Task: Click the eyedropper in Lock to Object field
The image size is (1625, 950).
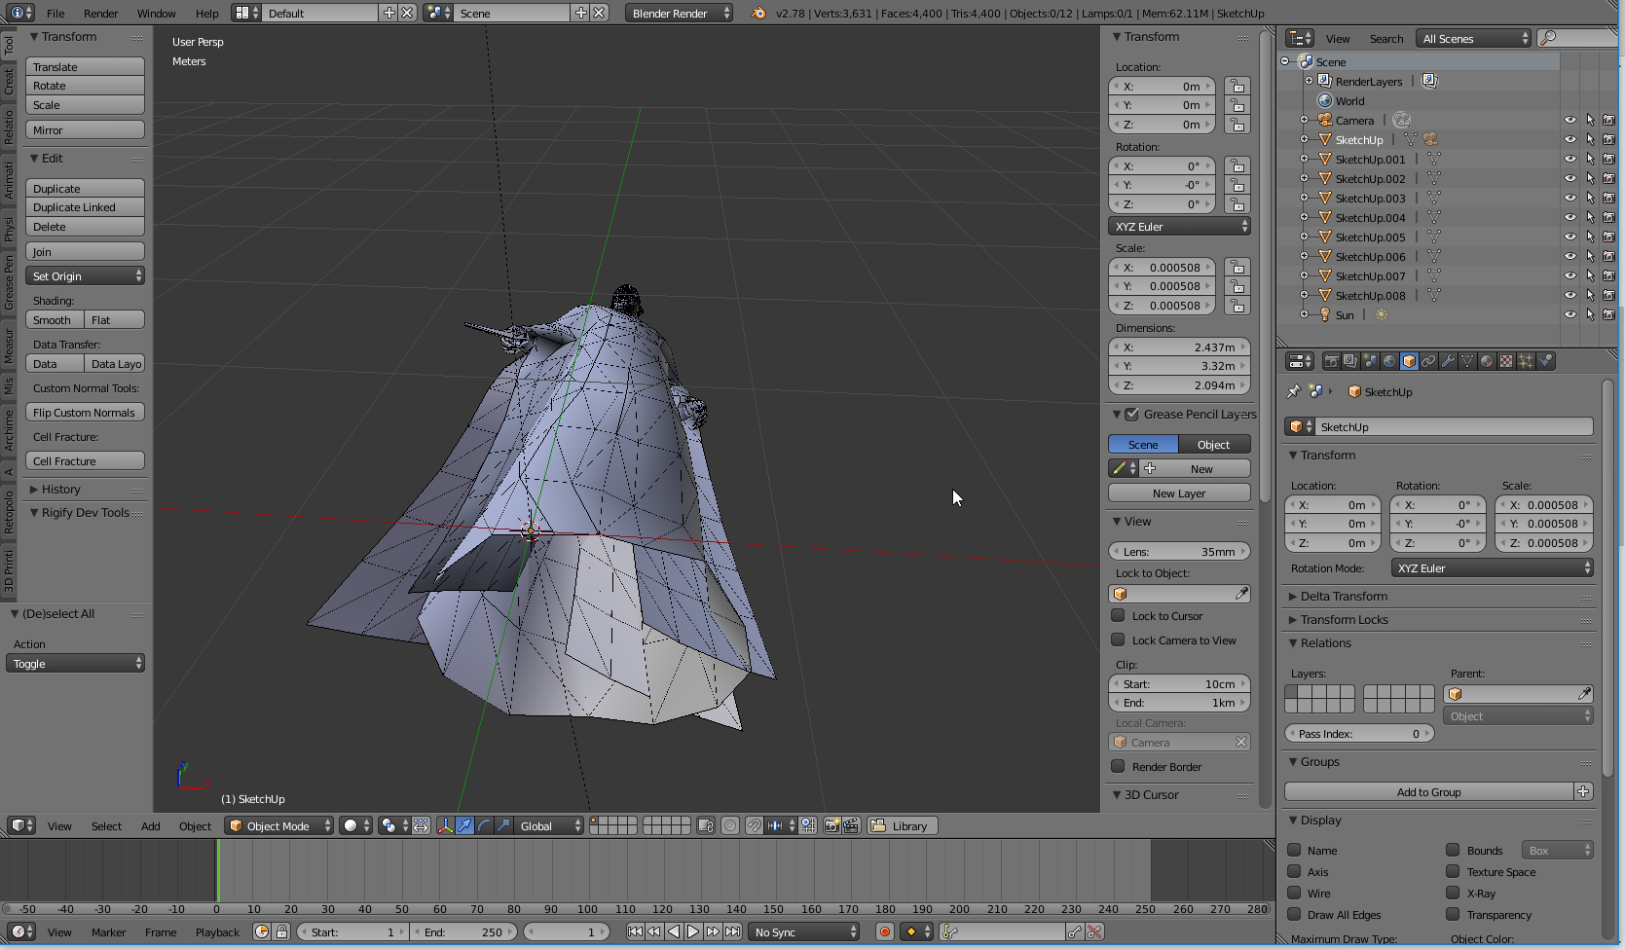Action: pyautogui.click(x=1241, y=594)
